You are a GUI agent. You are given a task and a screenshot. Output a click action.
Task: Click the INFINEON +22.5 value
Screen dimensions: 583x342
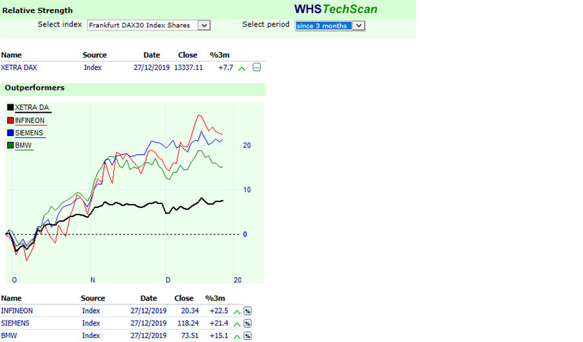coord(219,311)
